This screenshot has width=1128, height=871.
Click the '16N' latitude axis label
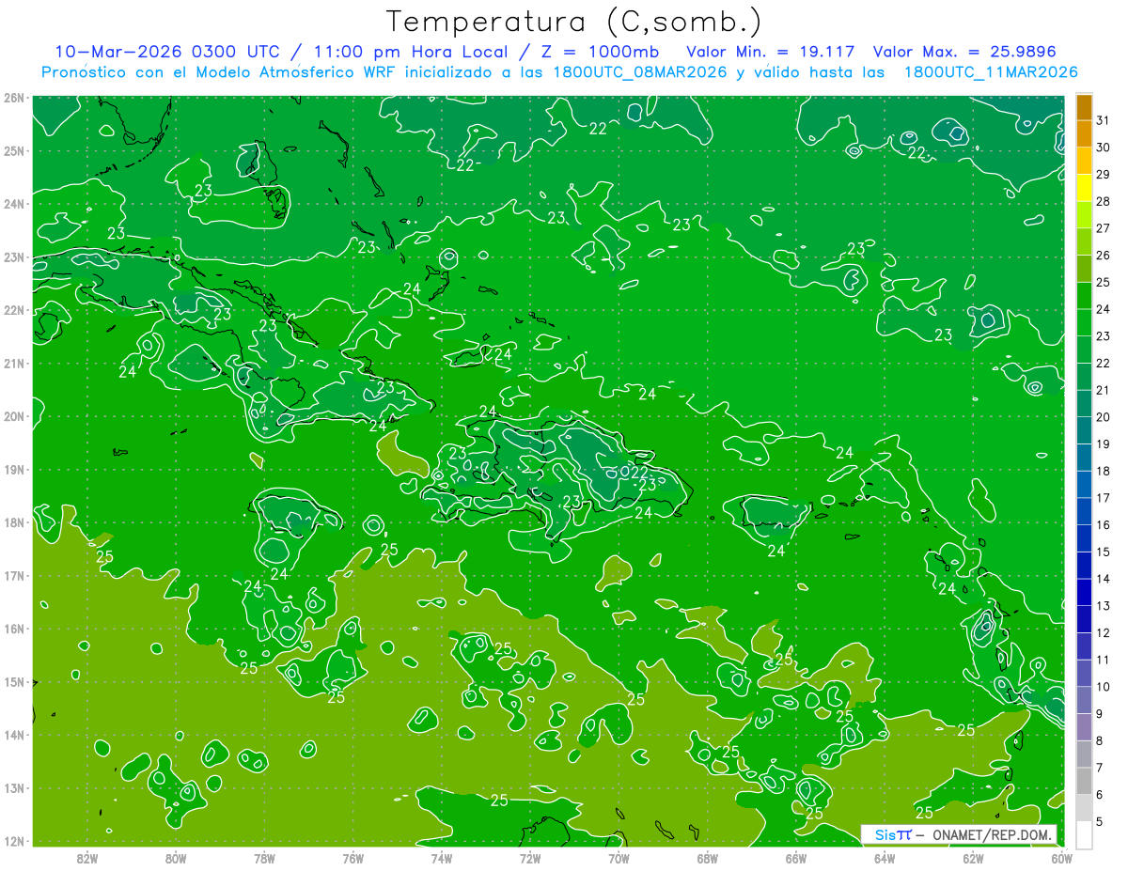point(15,629)
